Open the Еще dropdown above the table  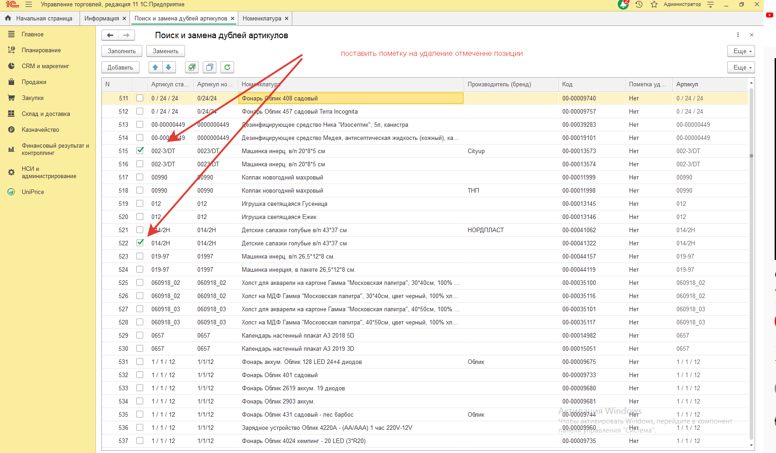pyautogui.click(x=741, y=67)
